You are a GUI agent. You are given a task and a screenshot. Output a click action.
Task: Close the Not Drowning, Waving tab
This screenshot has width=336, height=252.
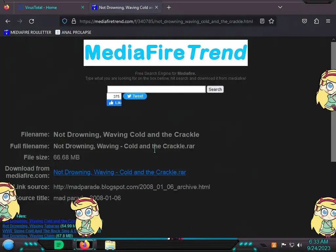157,7
